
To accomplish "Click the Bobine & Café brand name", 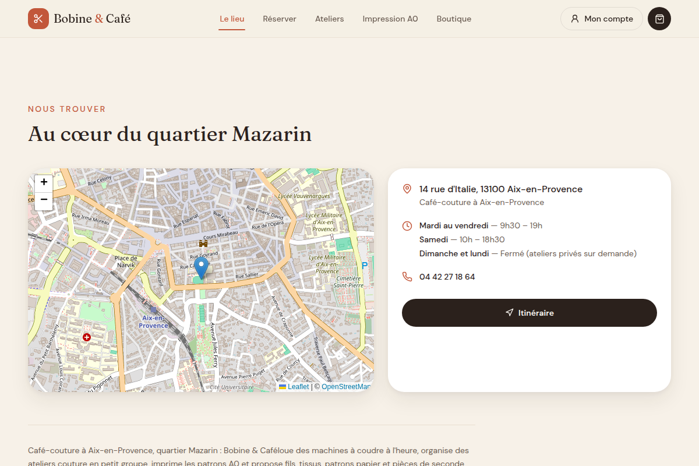I will pos(92,19).
